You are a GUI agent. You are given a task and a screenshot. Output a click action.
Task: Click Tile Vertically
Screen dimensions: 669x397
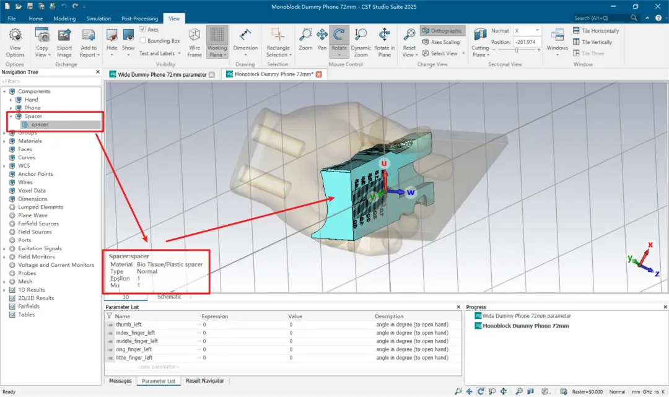tap(593, 41)
